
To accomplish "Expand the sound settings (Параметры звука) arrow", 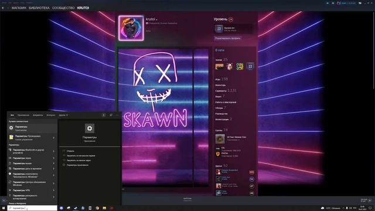I will 53,158.
